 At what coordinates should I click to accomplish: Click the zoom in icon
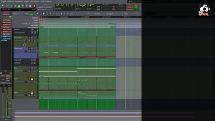click(x=61, y=14)
